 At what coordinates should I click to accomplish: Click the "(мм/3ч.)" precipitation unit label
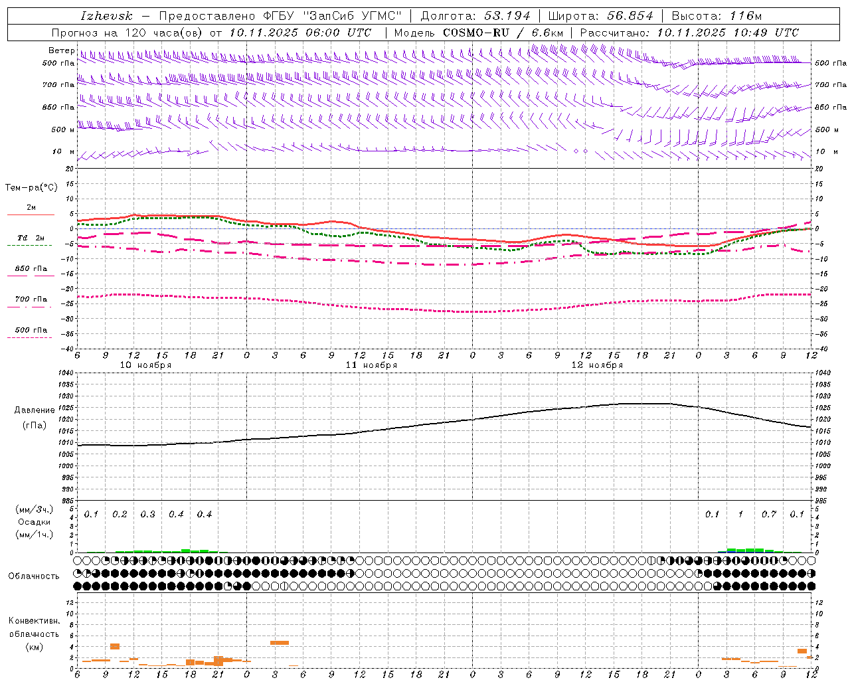pyautogui.click(x=35, y=509)
